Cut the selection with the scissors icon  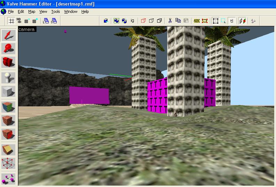(x=170, y=21)
